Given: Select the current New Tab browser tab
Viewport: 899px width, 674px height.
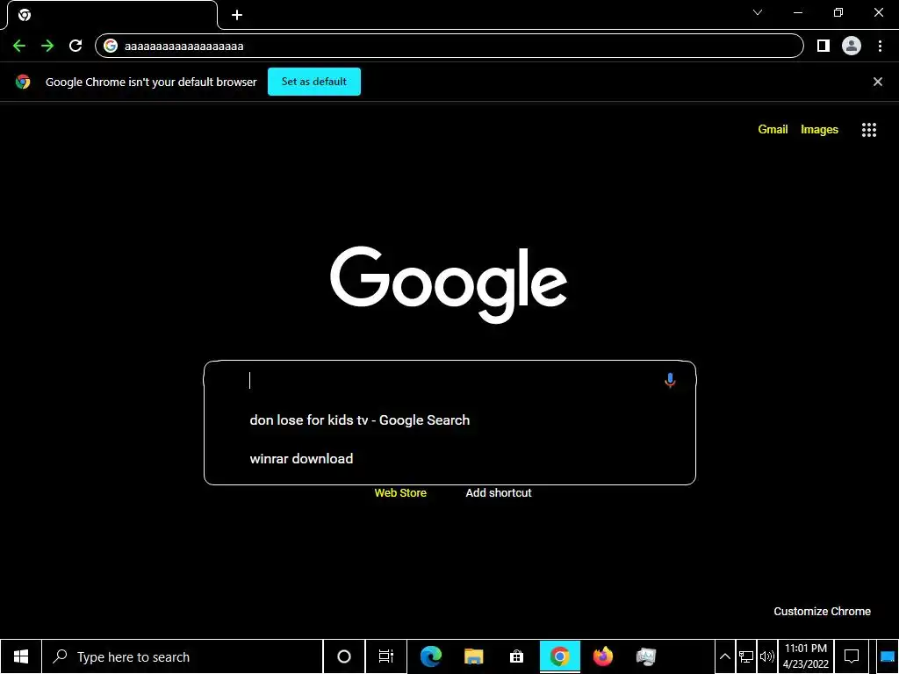Looking at the screenshot, I should (x=111, y=15).
